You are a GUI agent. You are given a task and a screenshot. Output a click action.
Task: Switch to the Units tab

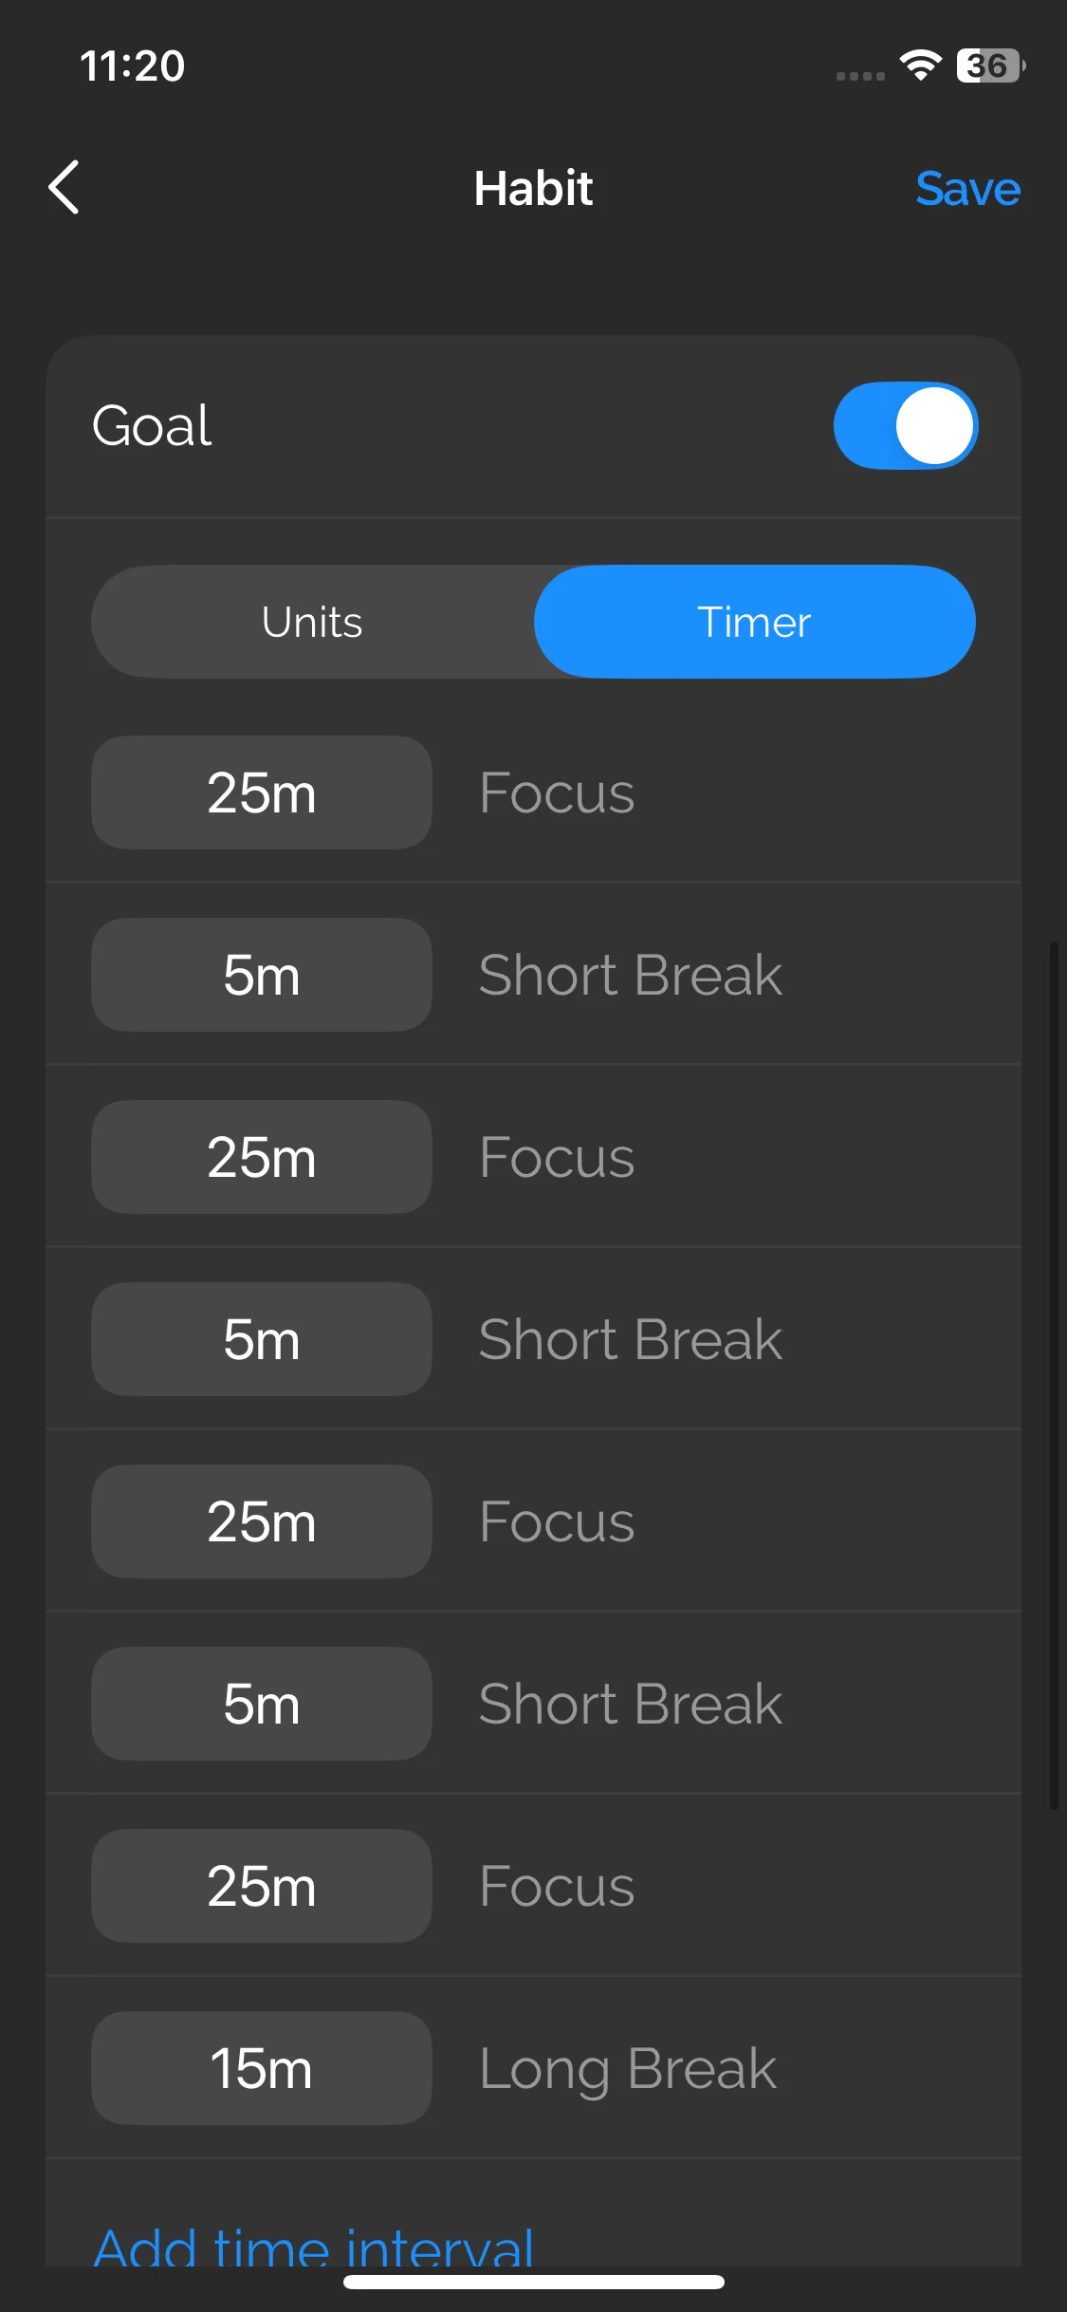coord(312,622)
